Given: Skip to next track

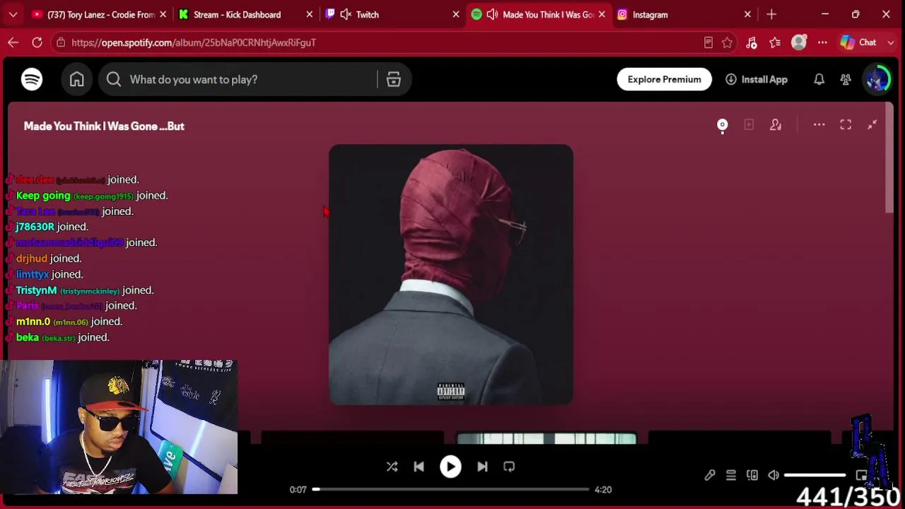Looking at the screenshot, I should [482, 467].
